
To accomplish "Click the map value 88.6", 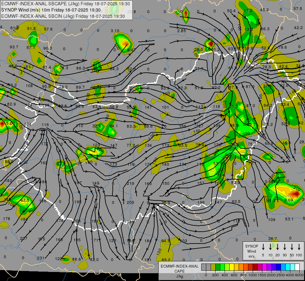I will [76, 259].
